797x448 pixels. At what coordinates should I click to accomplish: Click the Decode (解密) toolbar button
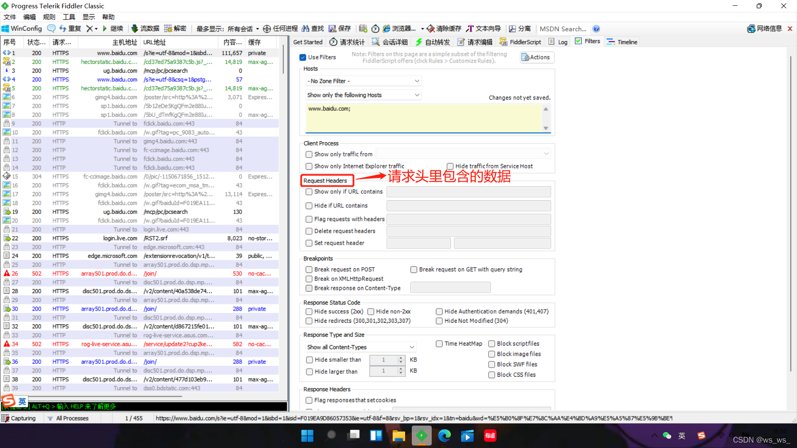pos(175,29)
